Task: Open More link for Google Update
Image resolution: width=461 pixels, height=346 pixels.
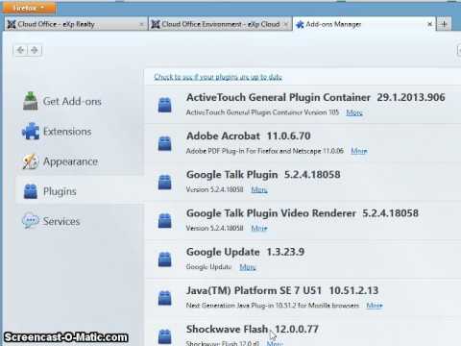Action: point(248,267)
